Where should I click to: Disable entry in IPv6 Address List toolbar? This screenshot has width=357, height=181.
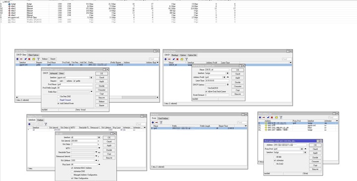coord(272,118)
